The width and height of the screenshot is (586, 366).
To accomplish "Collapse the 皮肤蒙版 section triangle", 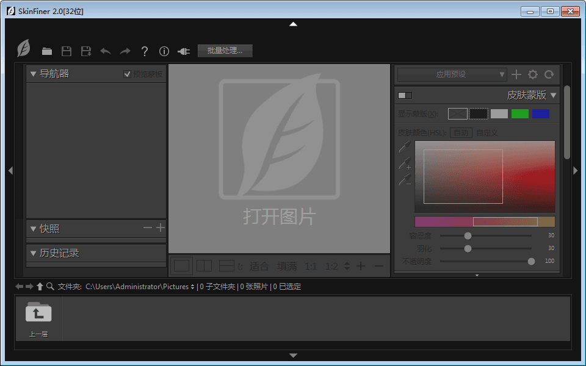I will pos(554,95).
